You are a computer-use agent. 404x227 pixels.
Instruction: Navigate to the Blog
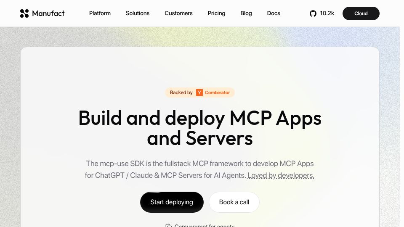tap(246, 13)
